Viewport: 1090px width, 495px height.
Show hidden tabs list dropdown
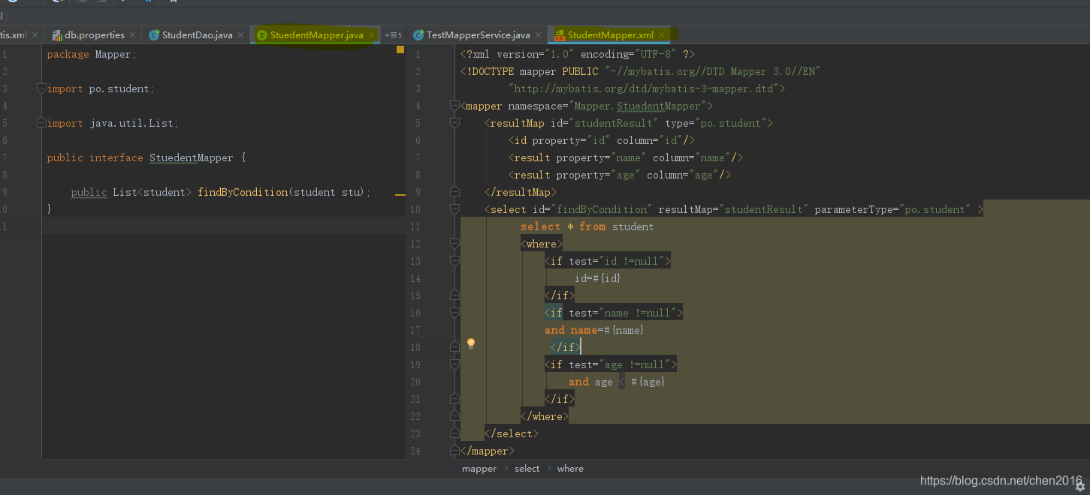point(393,35)
